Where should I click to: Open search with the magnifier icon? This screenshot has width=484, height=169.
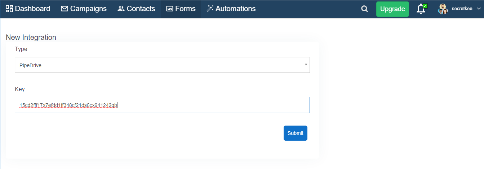[365, 9]
